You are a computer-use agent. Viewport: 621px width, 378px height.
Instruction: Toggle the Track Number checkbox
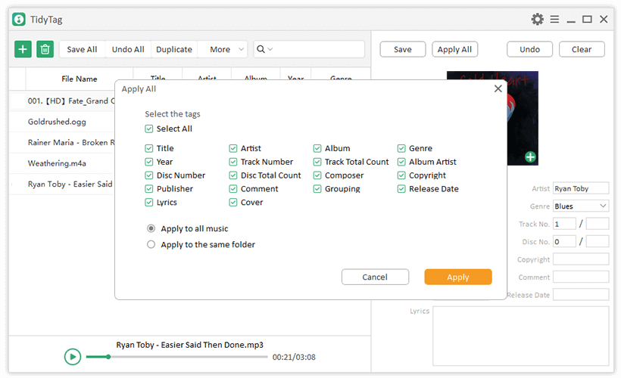(233, 162)
